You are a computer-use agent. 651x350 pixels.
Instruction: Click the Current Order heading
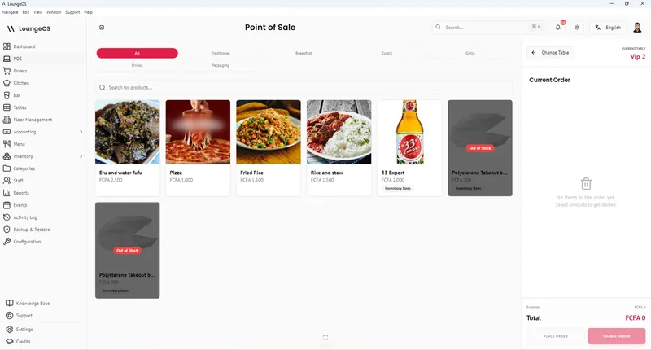point(550,80)
